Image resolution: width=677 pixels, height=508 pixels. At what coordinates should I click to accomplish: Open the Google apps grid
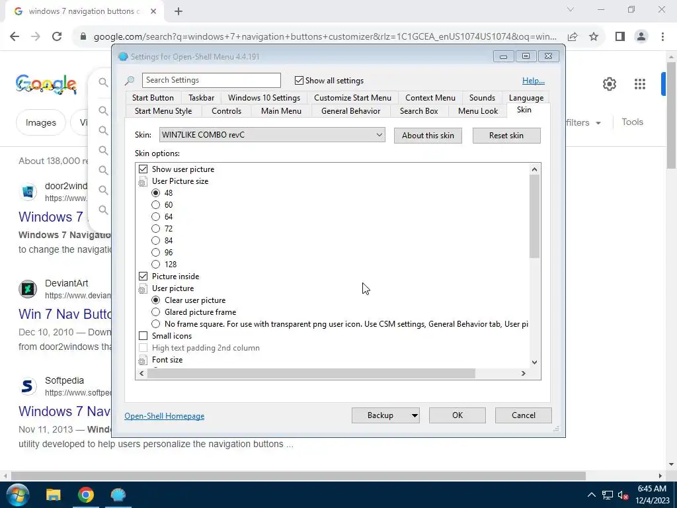tap(640, 84)
